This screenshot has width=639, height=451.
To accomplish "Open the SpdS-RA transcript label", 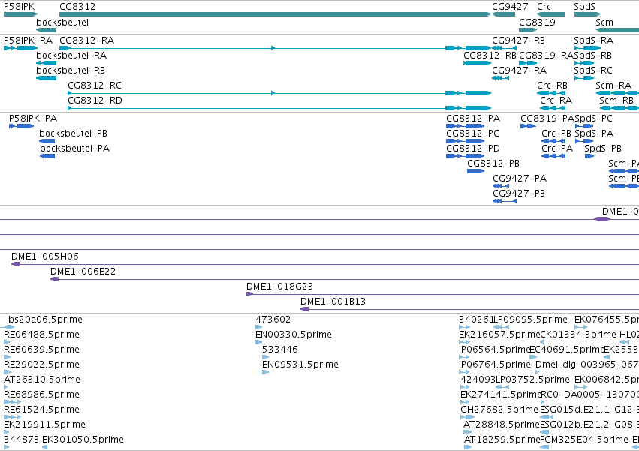I will pyautogui.click(x=594, y=41).
